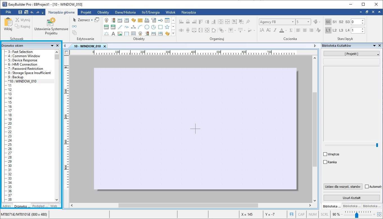
Task: Increment the state number stepper showing 0
Action: click(363, 20)
